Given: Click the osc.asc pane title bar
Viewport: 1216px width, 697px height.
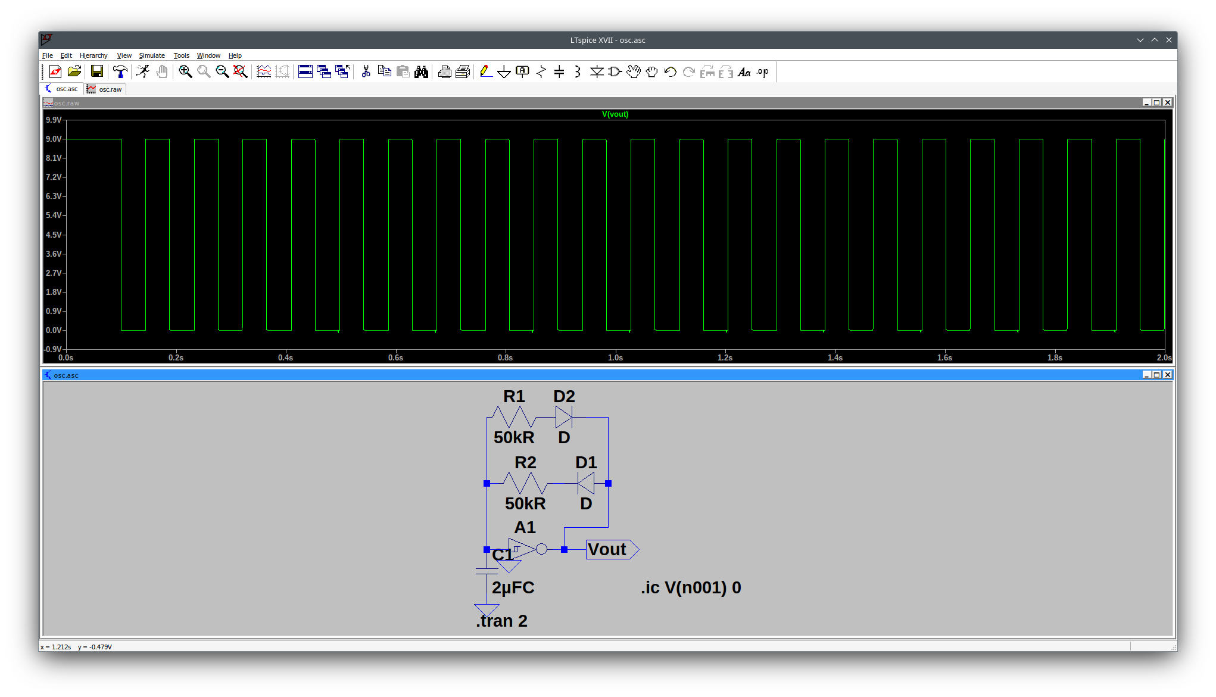Looking at the screenshot, I should point(607,375).
